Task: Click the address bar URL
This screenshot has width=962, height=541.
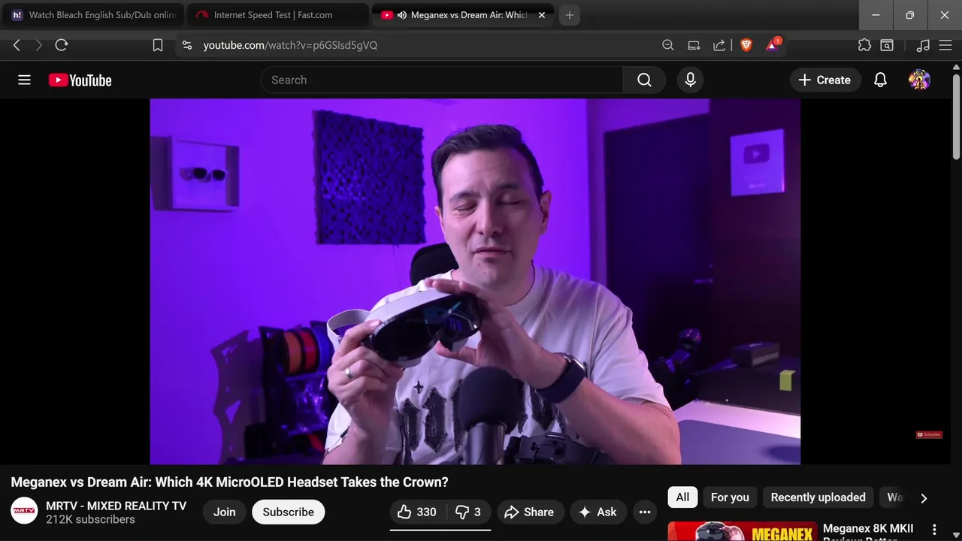Action: click(x=290, y=45)
